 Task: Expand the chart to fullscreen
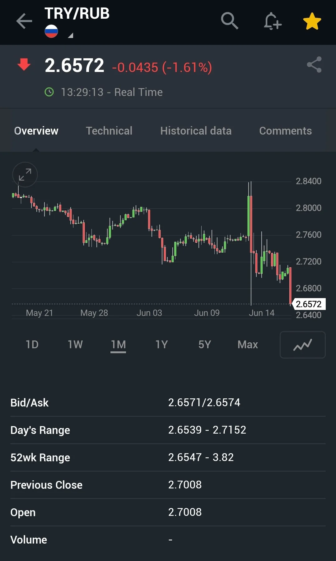(25, 174)
